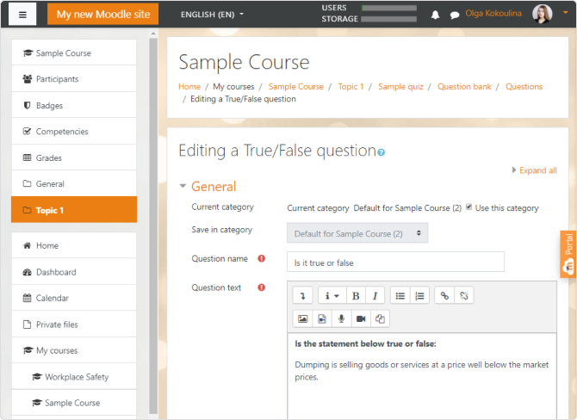The height and width of the screenshot is (420, 577).
Task: Insert an ordered numbered list
Action: pyautogui.click(x=419, y=296)
